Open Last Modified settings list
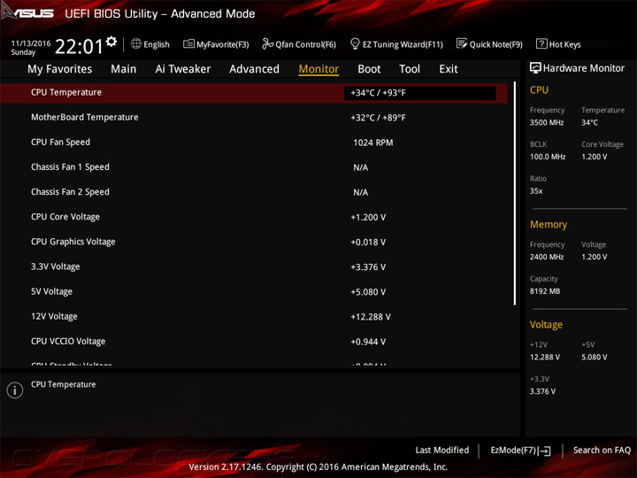The width and height of the screenshot is (637, 478). [x=442, y=450]
